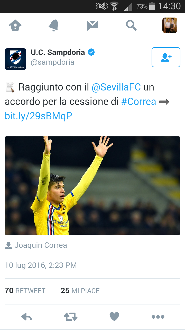Viewport: 185px width, 330px height.
Task: Open the #Correa hashtag
Action: pyautogui.click(x=139, y=102)
